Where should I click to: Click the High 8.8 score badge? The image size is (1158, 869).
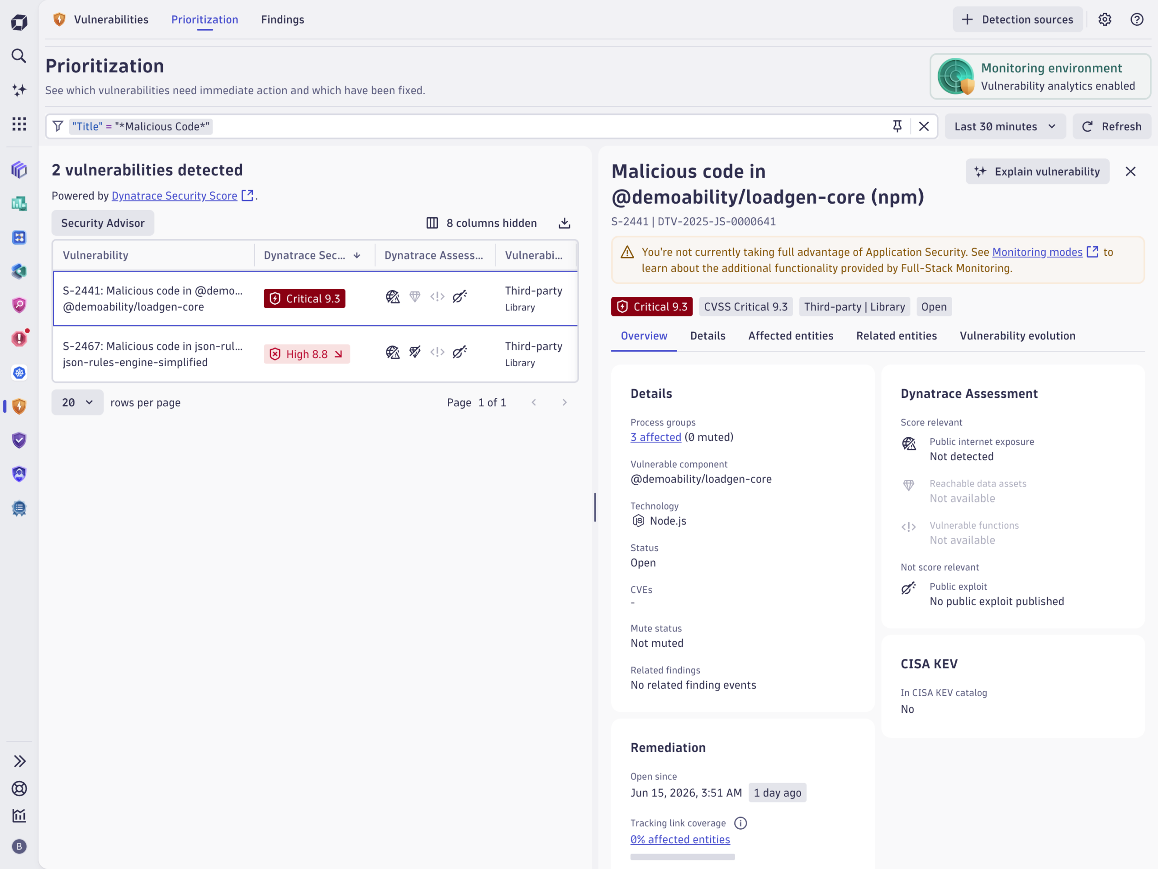pos(306,354)
